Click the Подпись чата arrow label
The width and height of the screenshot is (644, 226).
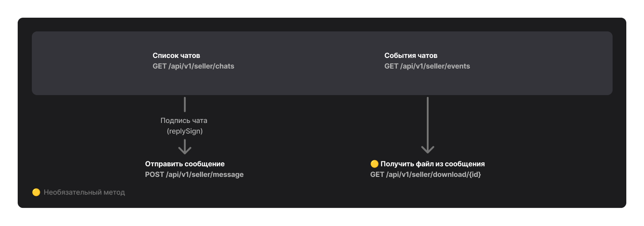pyautogui.click(x=184, y=120)
